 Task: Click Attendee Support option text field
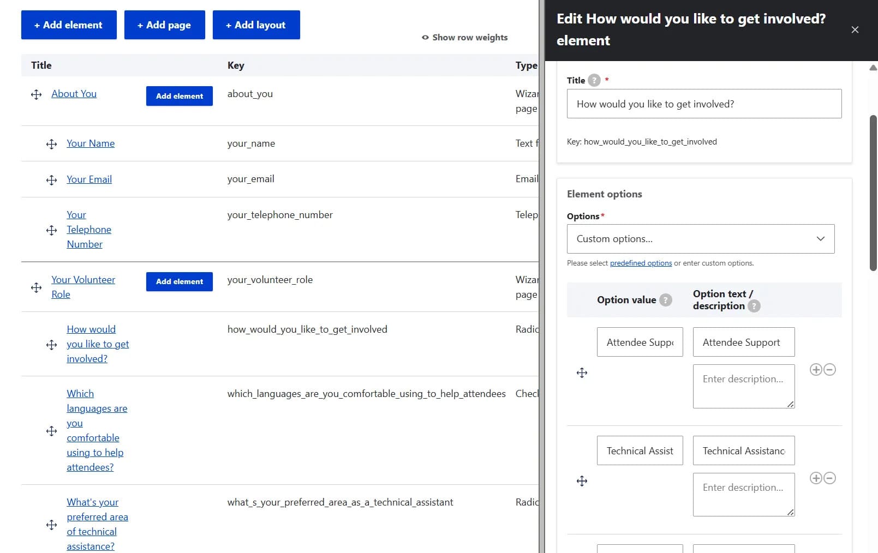(744, 342)
